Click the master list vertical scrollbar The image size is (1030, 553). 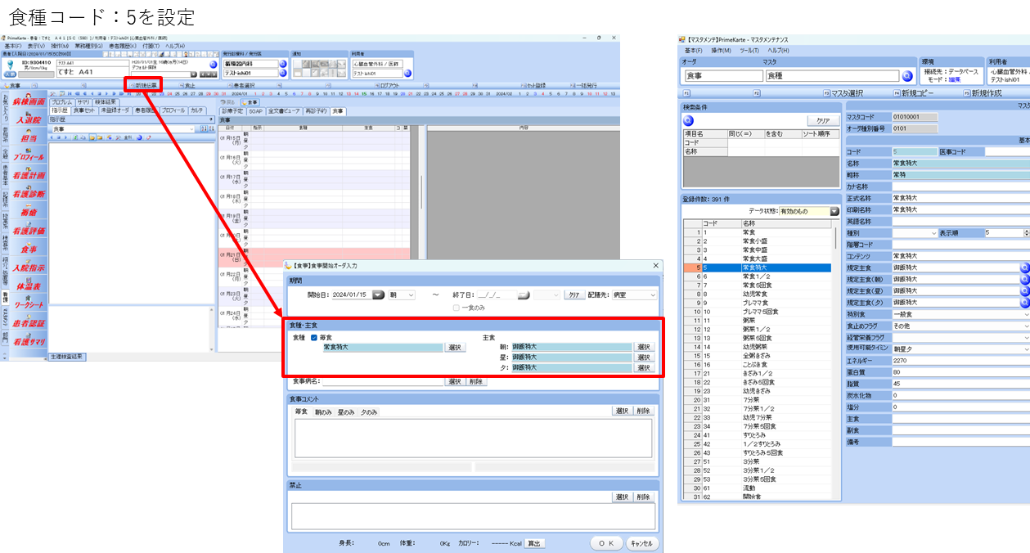[836, 360]
